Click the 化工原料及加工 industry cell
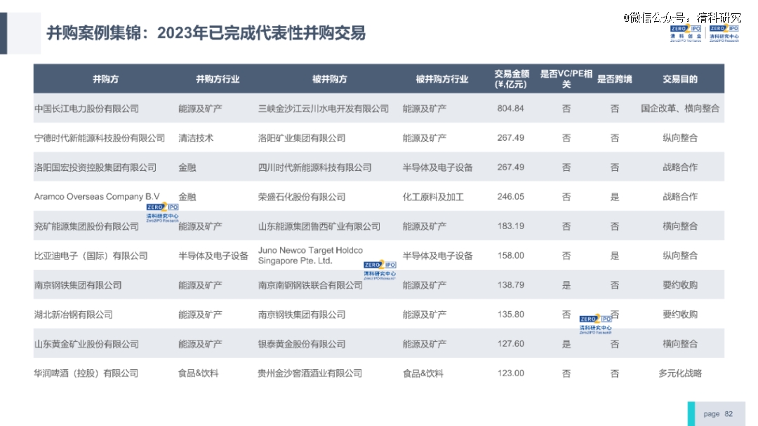Screen dimensions: 758x426 click(433, 197)
